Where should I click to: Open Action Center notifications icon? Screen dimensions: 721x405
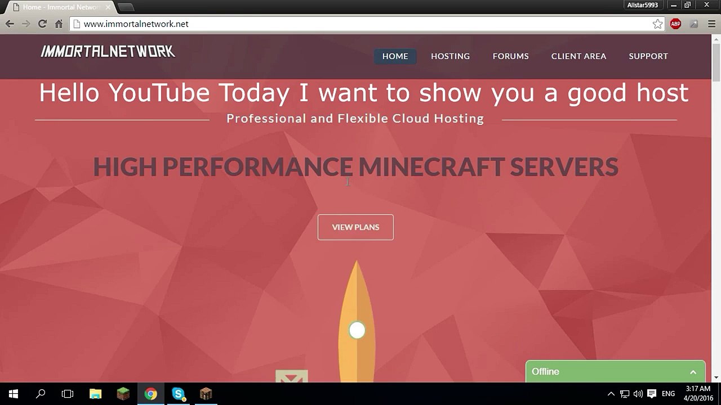(x=652, y=394)
